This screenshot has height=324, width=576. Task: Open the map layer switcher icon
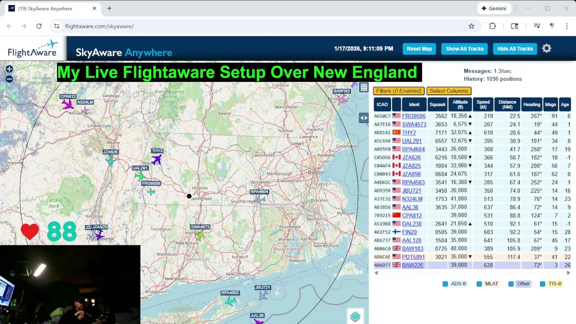point(355,316)
